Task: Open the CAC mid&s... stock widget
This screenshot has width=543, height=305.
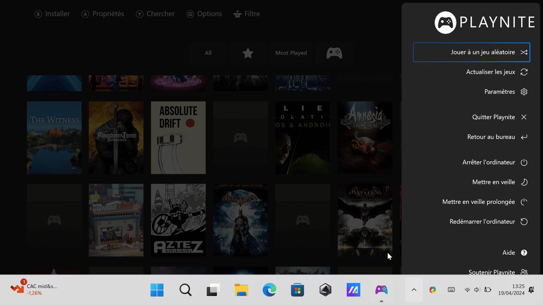Action: [x=34, y=289]
